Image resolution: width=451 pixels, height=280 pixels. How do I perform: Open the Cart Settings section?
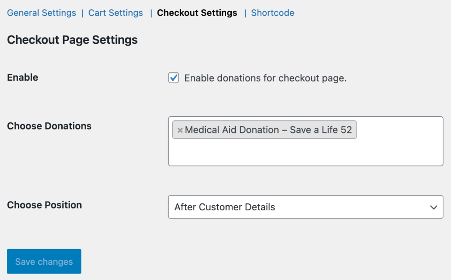pos(115,12)
